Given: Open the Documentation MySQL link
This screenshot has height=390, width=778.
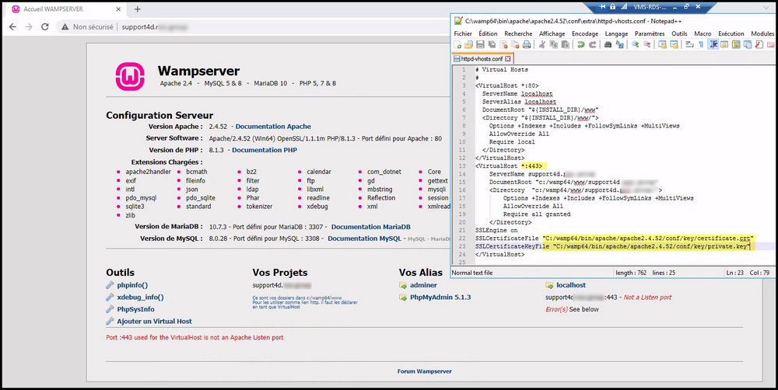Looking at the screenshot, I should click(x=364, y=239).
